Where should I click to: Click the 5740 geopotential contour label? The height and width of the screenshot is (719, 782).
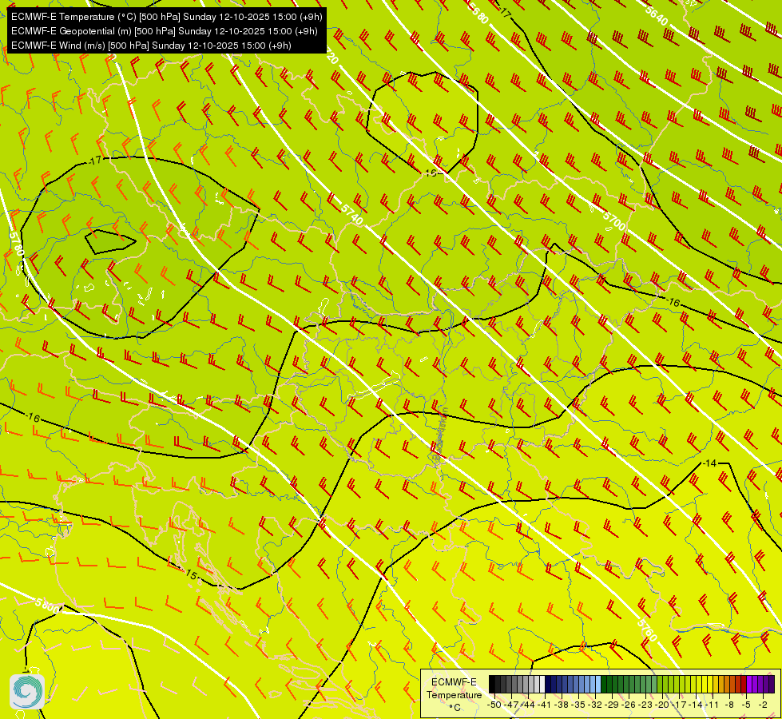click(x=351, y=216)
